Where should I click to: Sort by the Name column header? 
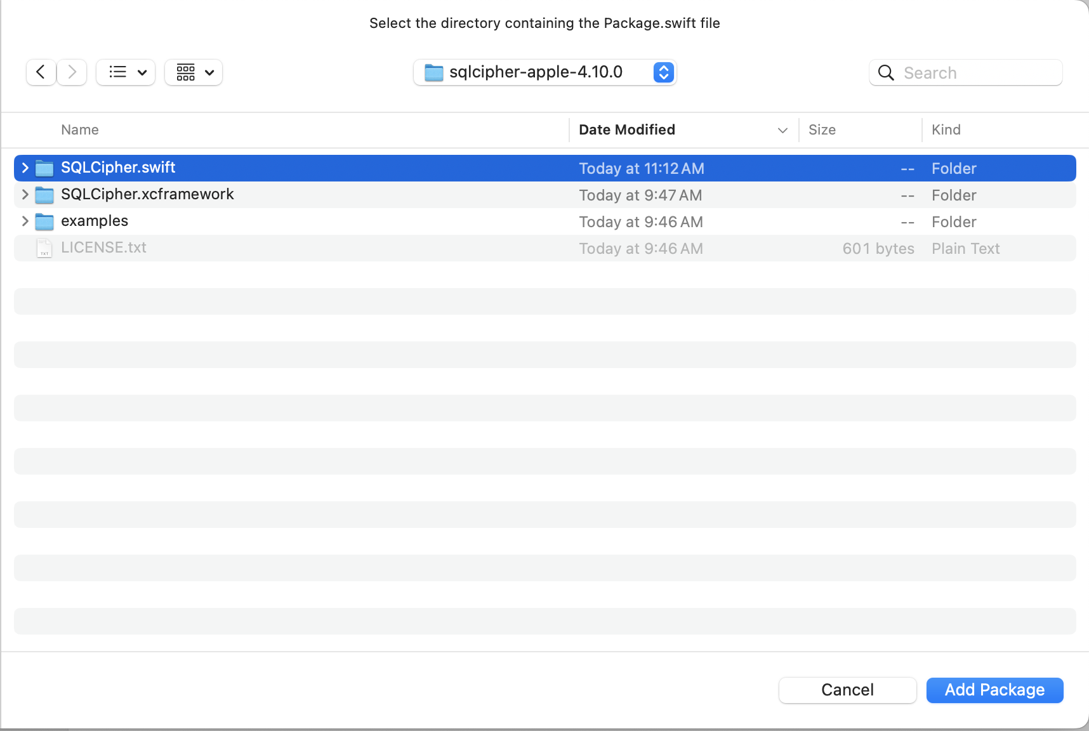(80, 130)
